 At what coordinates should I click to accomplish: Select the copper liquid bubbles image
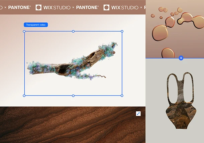[175, 28]
